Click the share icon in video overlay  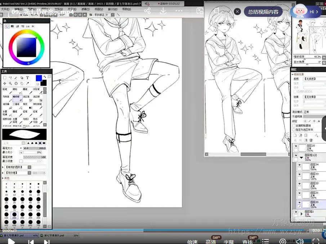coord(147,11)
